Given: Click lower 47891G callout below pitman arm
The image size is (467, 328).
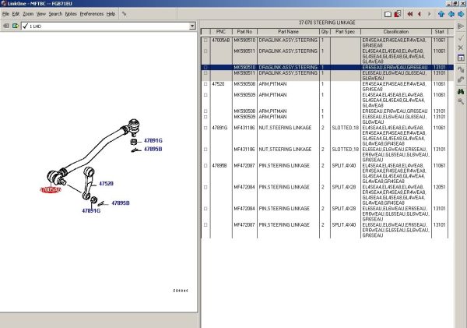Looking at the screenshot, I should click(x=91, y=211).
